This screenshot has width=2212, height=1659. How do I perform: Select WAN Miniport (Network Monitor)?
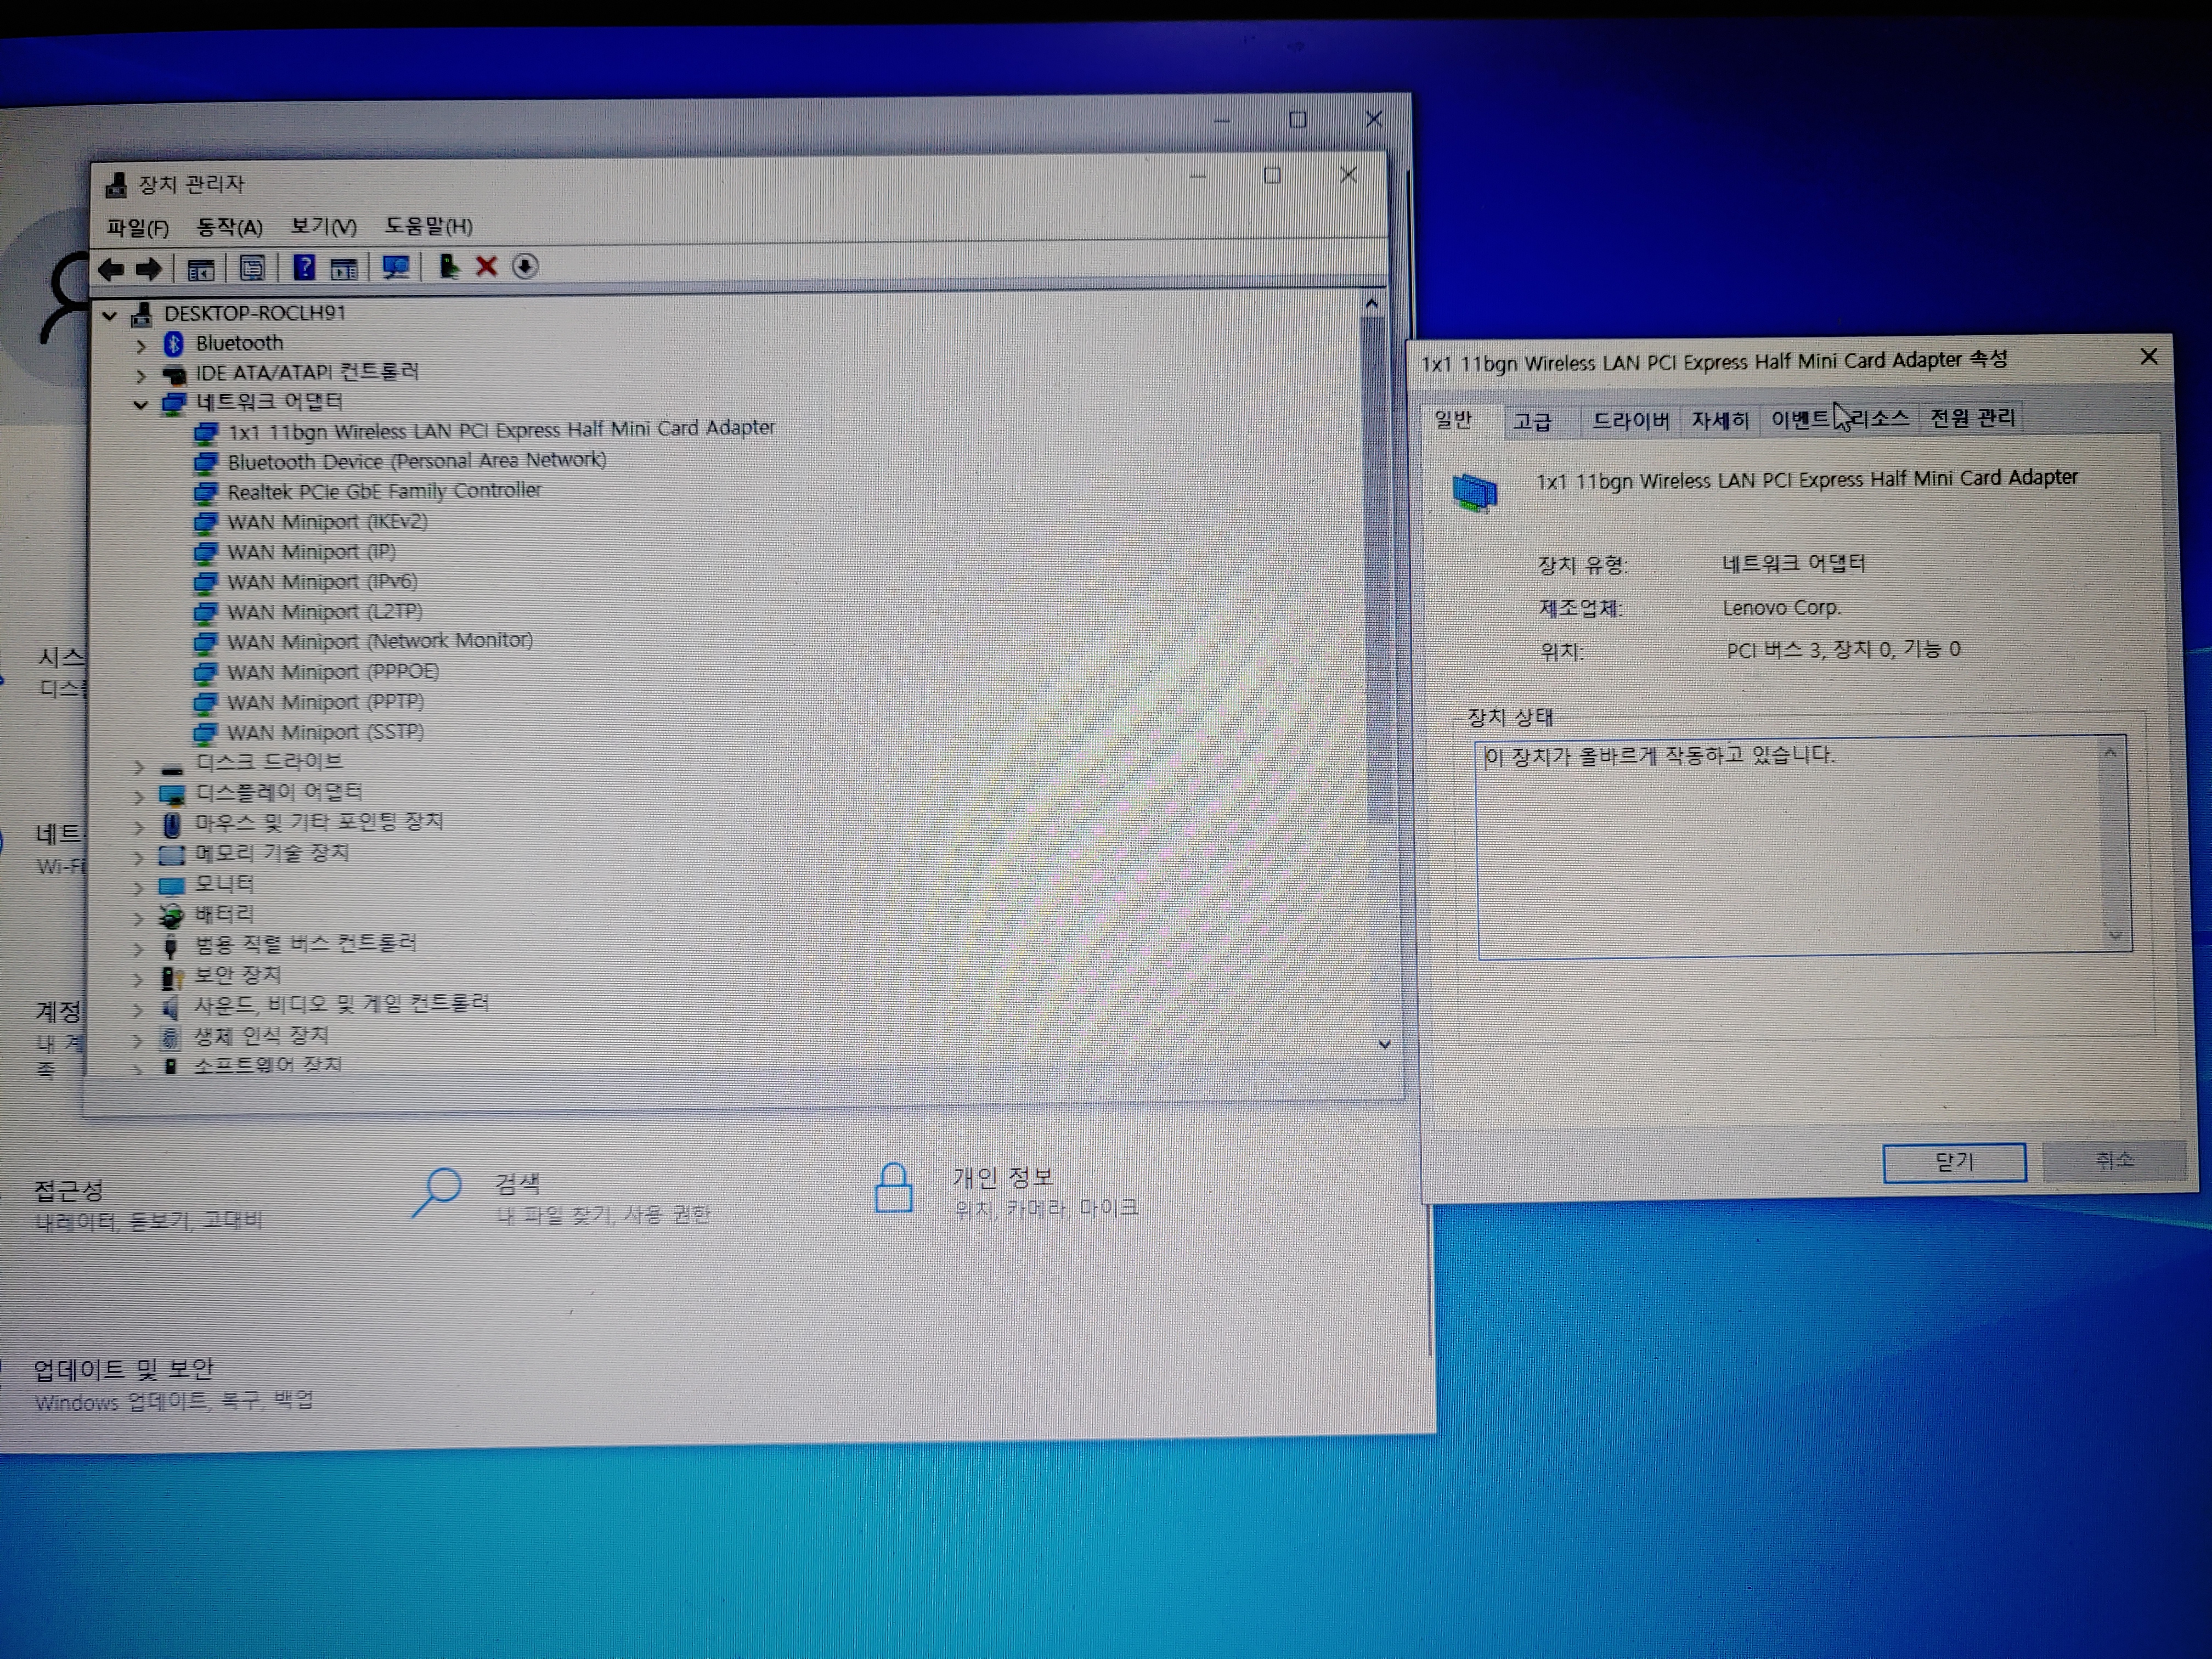pyautogui.click(x=380, y=641)
